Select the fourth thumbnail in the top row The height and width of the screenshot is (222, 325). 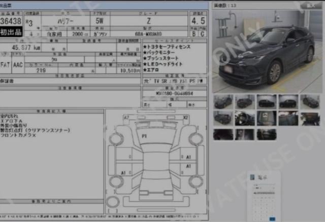click(288, 102)
